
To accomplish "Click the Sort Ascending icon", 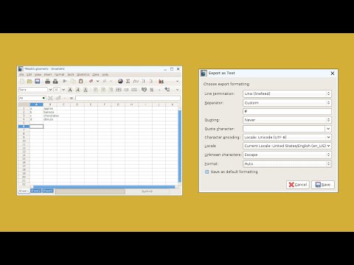I will point(144,81).
